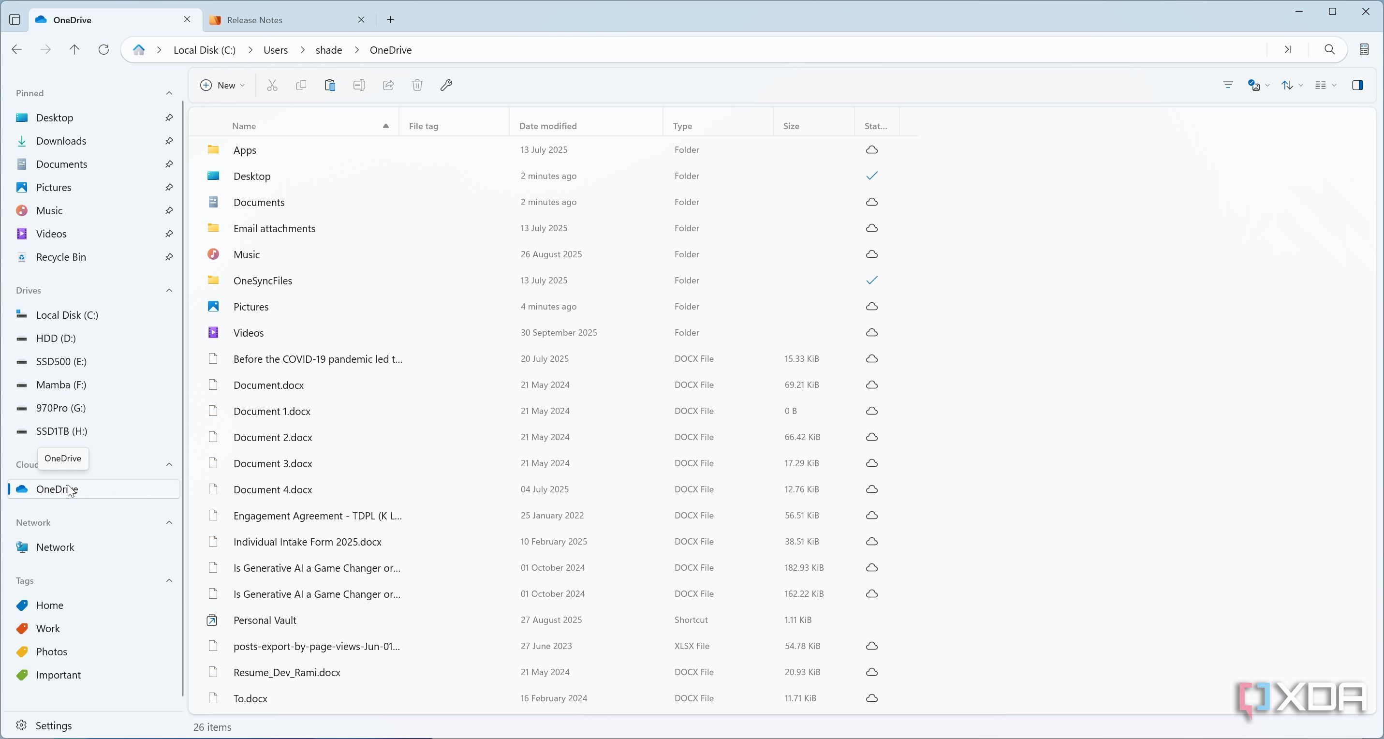Collapse the Network sidebar section
This screenshot has height=739, width=1384.
point(169,522)
